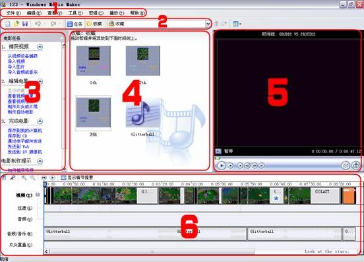Screen dimensions: 364x262
Task: Select the orange clip at timeline end
Action: click(x=349, y=196)
